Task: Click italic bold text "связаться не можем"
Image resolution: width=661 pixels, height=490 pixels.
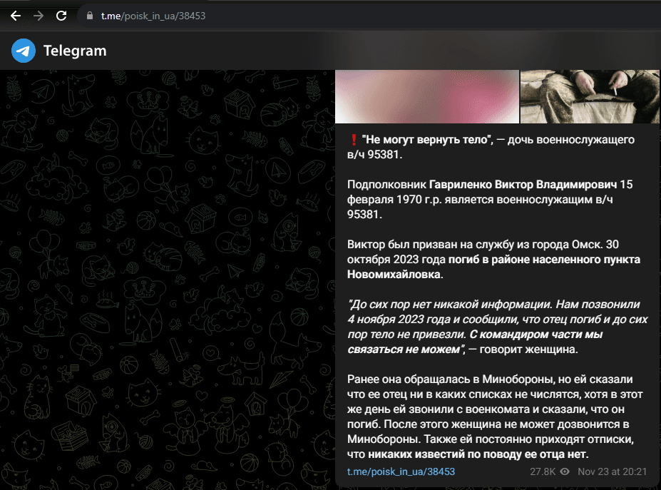Action: [406, 349]
